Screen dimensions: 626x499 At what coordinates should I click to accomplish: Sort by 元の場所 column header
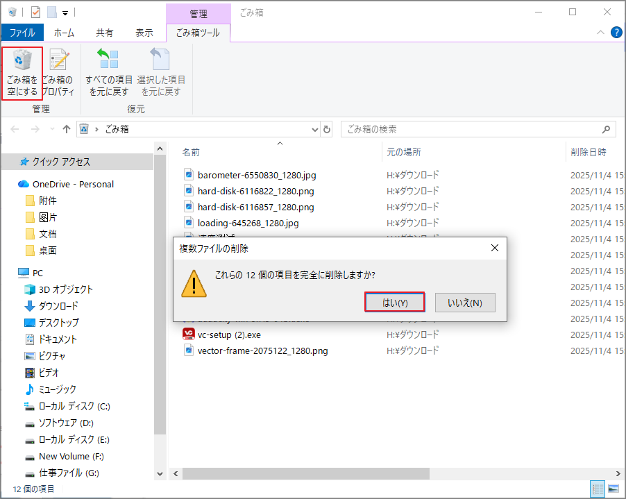coord(404,152)
